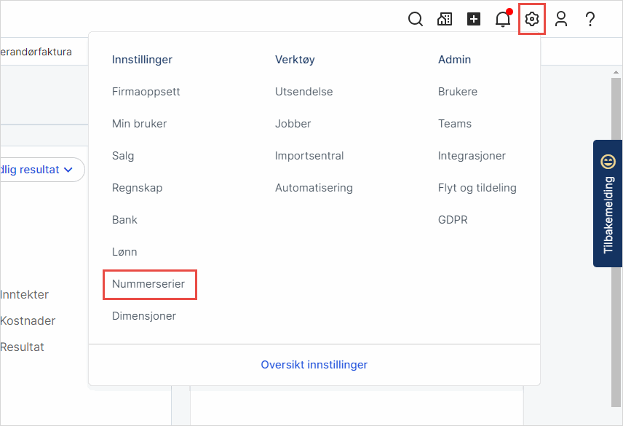Click the settings gear icon
This screenshot has height=426, width=623.
[x=532, y=20]
